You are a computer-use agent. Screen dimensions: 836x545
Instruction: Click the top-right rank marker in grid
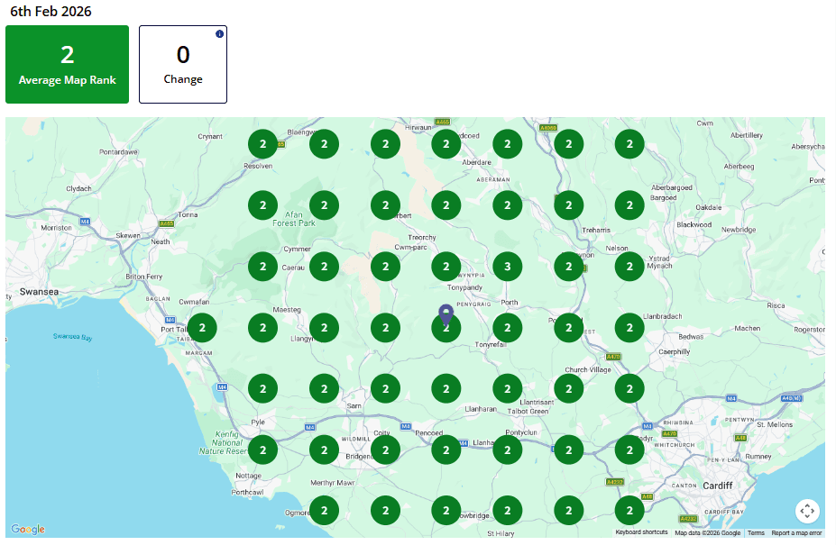pos(629,144)
